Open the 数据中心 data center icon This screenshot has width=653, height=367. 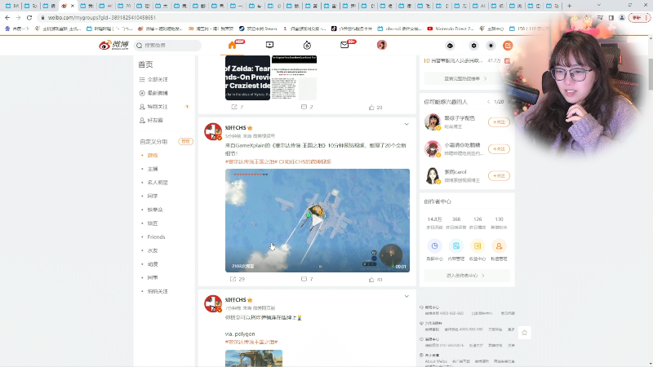434,246
